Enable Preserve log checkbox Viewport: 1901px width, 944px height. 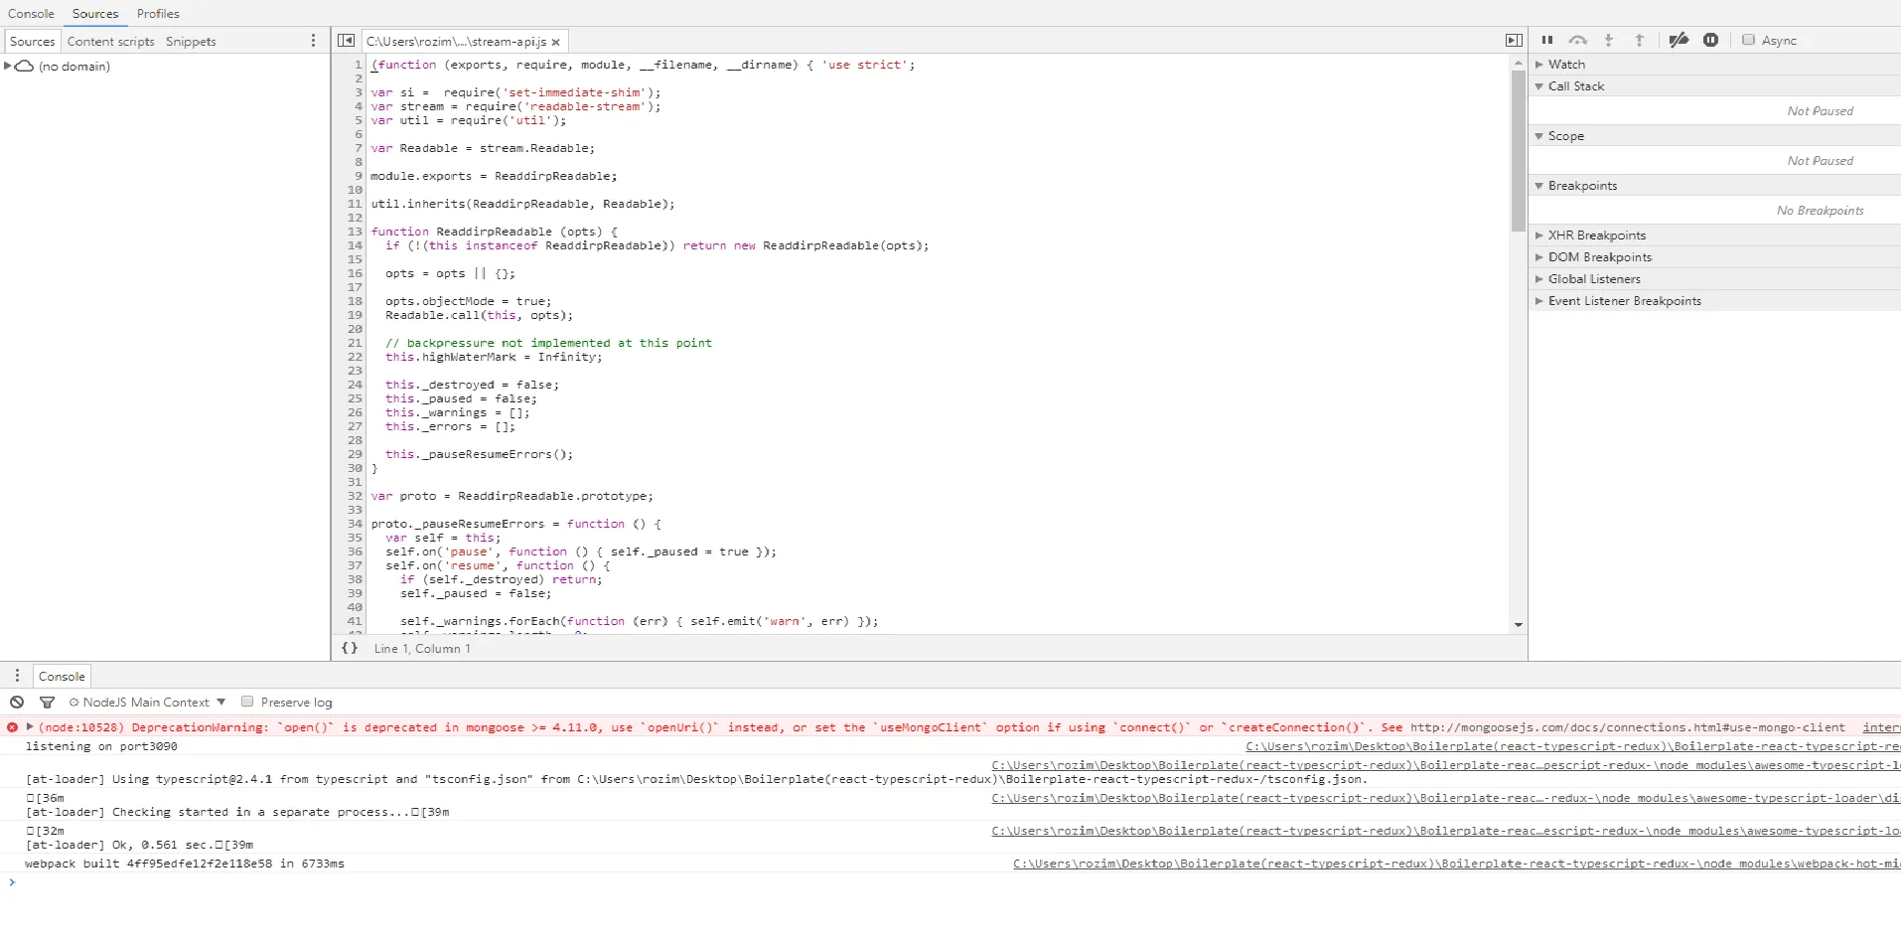point(248,702)
